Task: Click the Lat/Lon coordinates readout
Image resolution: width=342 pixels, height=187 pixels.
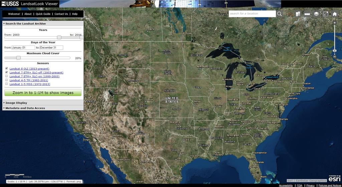Action: coord(46,182)
